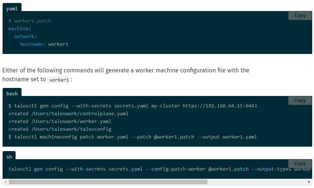The image size is (314, 188).
Task: Click the '--config-patch-worker' flag in sh block
Action: coord(176,169)
